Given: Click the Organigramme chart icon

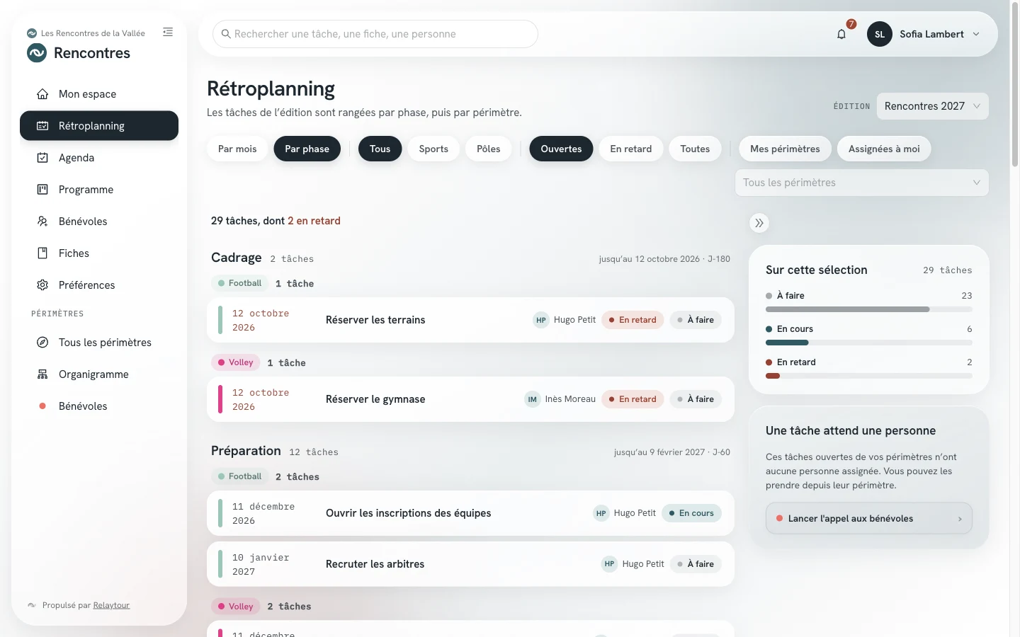Looking at the screenshot, I should coord(42,374).
